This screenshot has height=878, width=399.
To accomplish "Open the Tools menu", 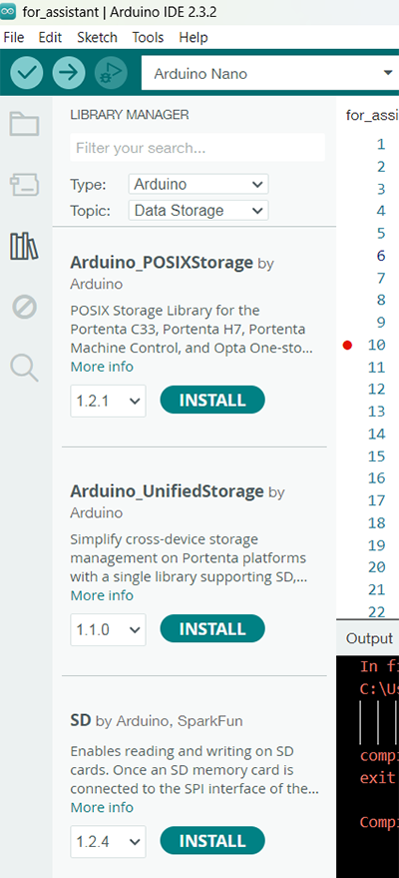I will (x=148, y=38).
